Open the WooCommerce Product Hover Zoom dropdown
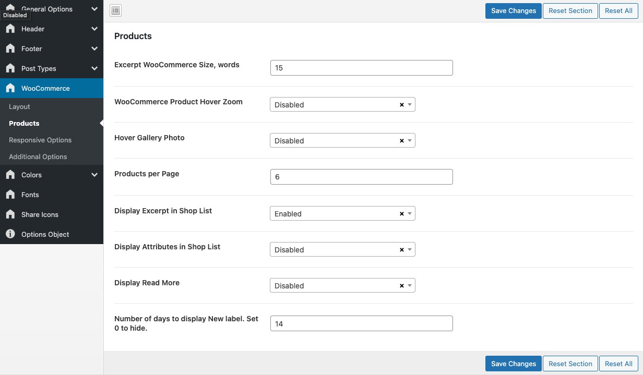The image size is (643, 375). pos(342,104)
